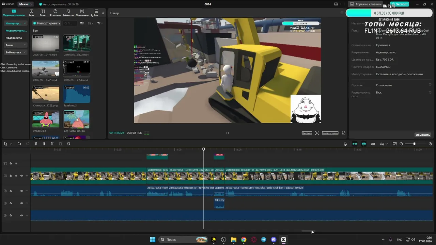Open the Соотн. сторон aspect ratio option
The height and width of the screenshot is (245, 436).
[x=330, y=133]
